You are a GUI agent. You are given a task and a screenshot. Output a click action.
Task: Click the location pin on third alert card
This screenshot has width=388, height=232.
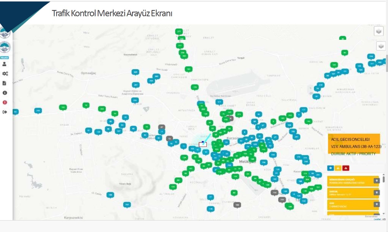(377, 204)
